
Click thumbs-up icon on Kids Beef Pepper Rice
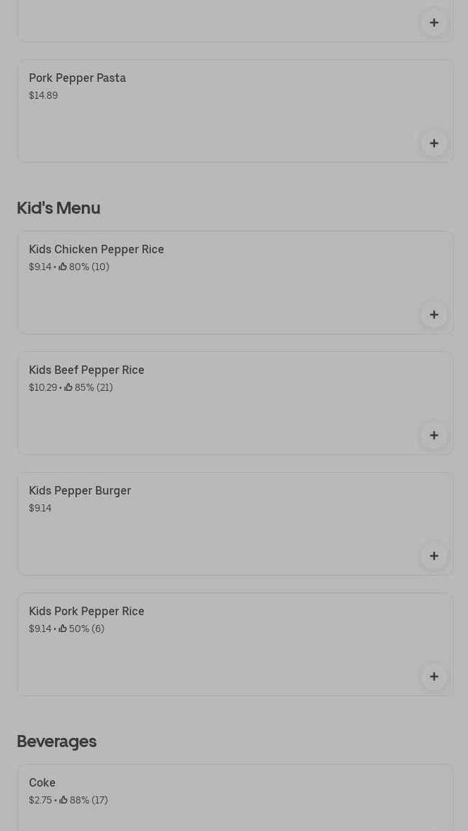68,387
